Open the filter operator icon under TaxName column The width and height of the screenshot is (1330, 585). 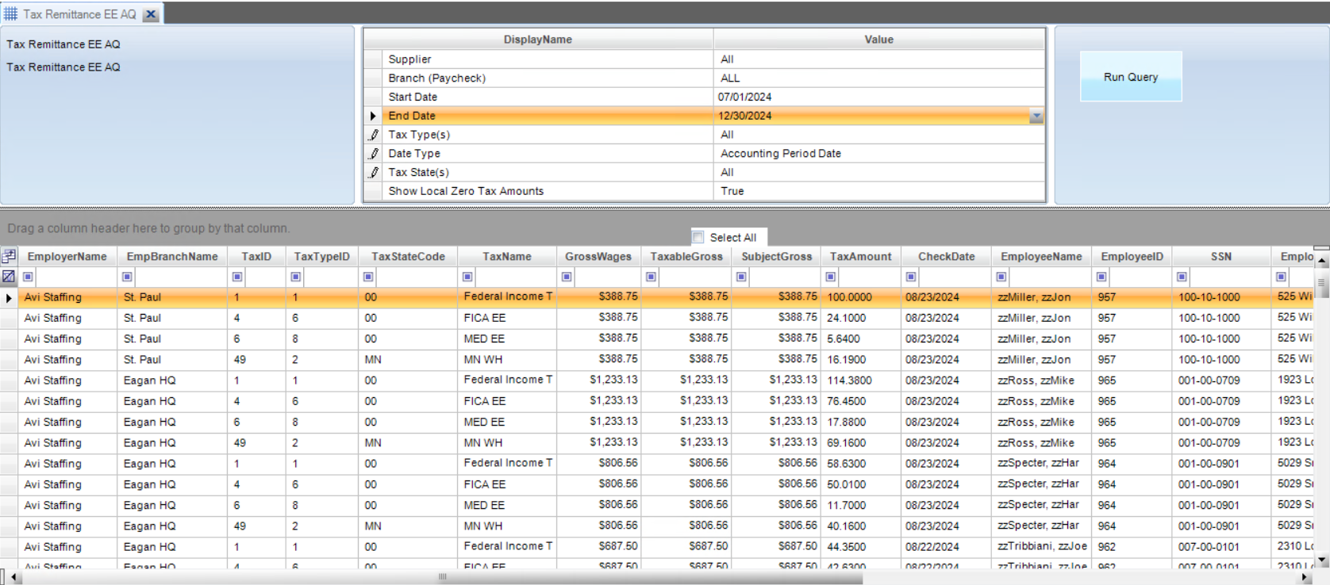(x=468, y=277)
